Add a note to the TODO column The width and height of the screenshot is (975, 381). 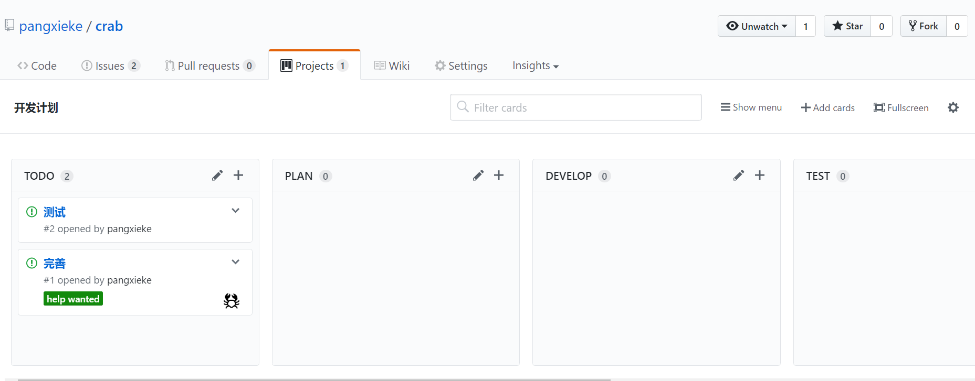click(x=238, y=175)
